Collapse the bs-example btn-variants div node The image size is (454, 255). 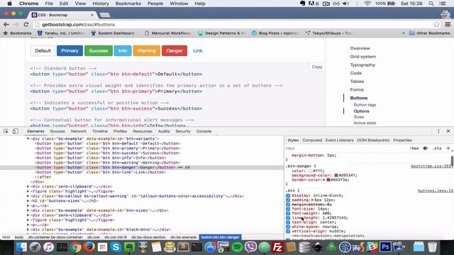(x=28, y=139)
